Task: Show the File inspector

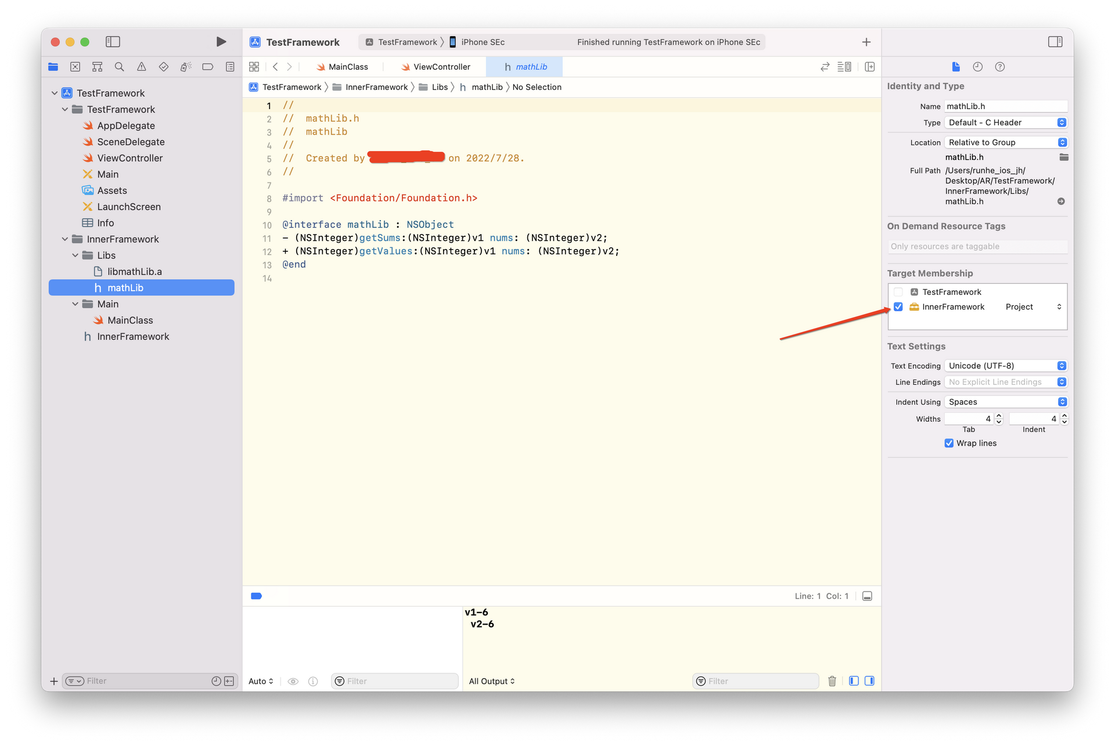Action: [x=956, y=67]
